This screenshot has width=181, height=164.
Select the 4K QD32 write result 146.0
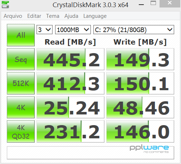coord(140,132)
